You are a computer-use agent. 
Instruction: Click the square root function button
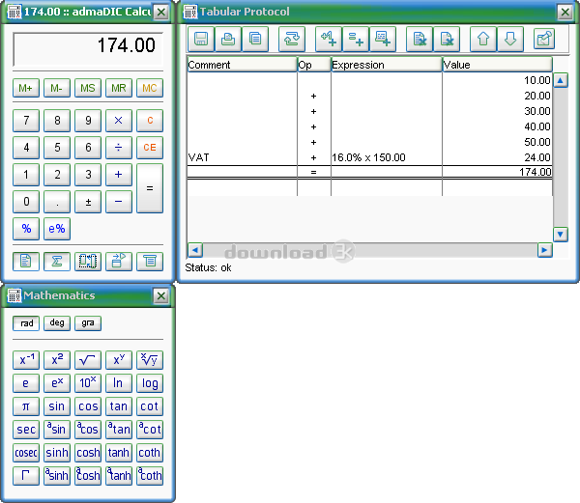88,360
